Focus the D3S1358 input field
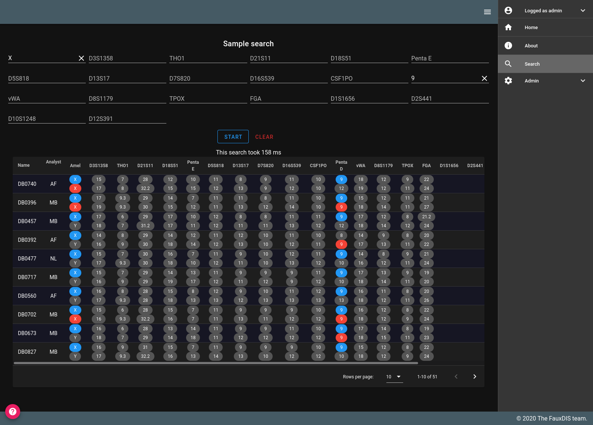 click(128, 58)
